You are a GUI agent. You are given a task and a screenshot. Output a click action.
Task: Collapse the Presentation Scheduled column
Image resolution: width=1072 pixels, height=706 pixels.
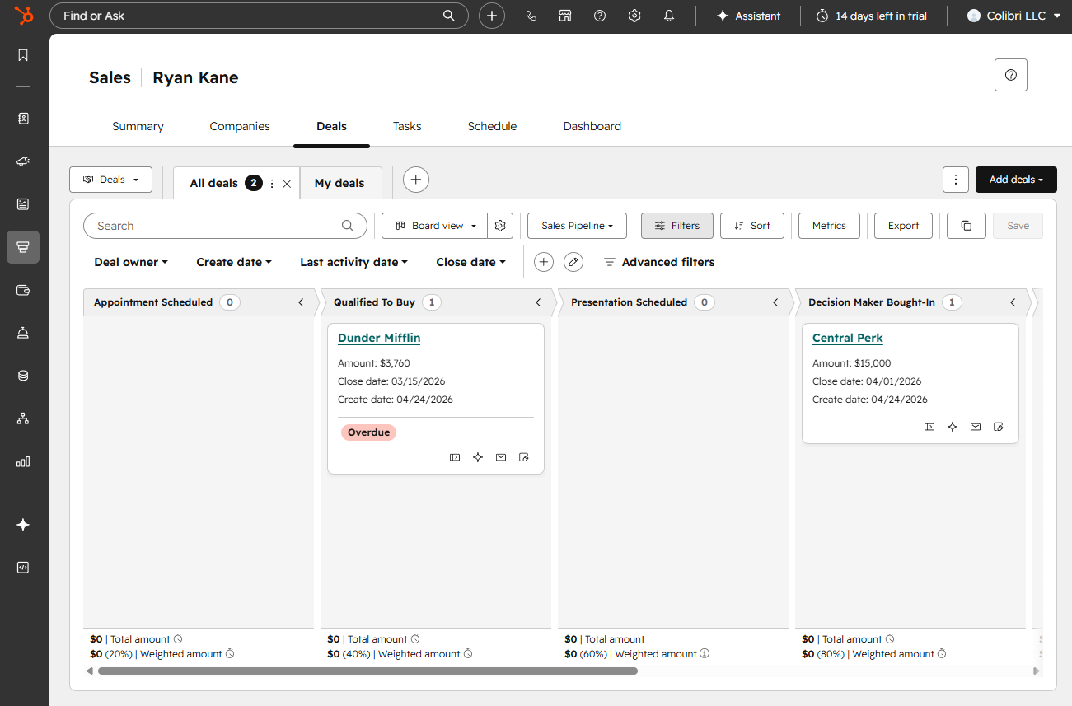775,302
